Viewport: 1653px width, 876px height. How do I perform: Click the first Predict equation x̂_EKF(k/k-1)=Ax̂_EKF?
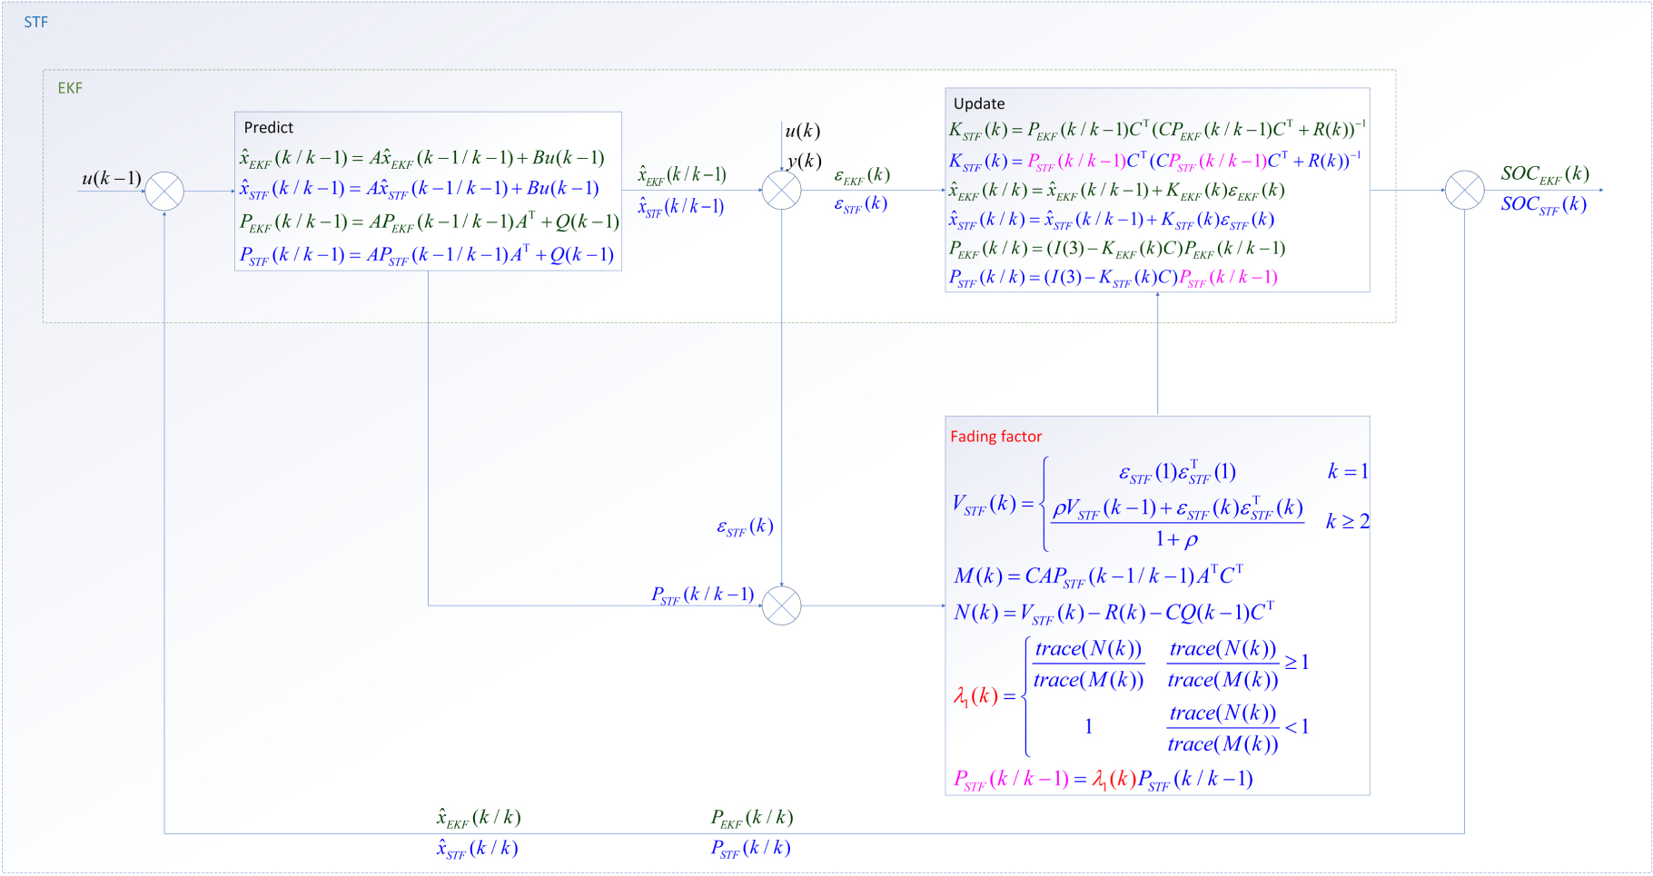[422, 158]
